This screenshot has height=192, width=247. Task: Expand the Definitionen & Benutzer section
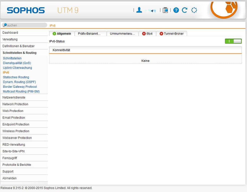point(19,46)
